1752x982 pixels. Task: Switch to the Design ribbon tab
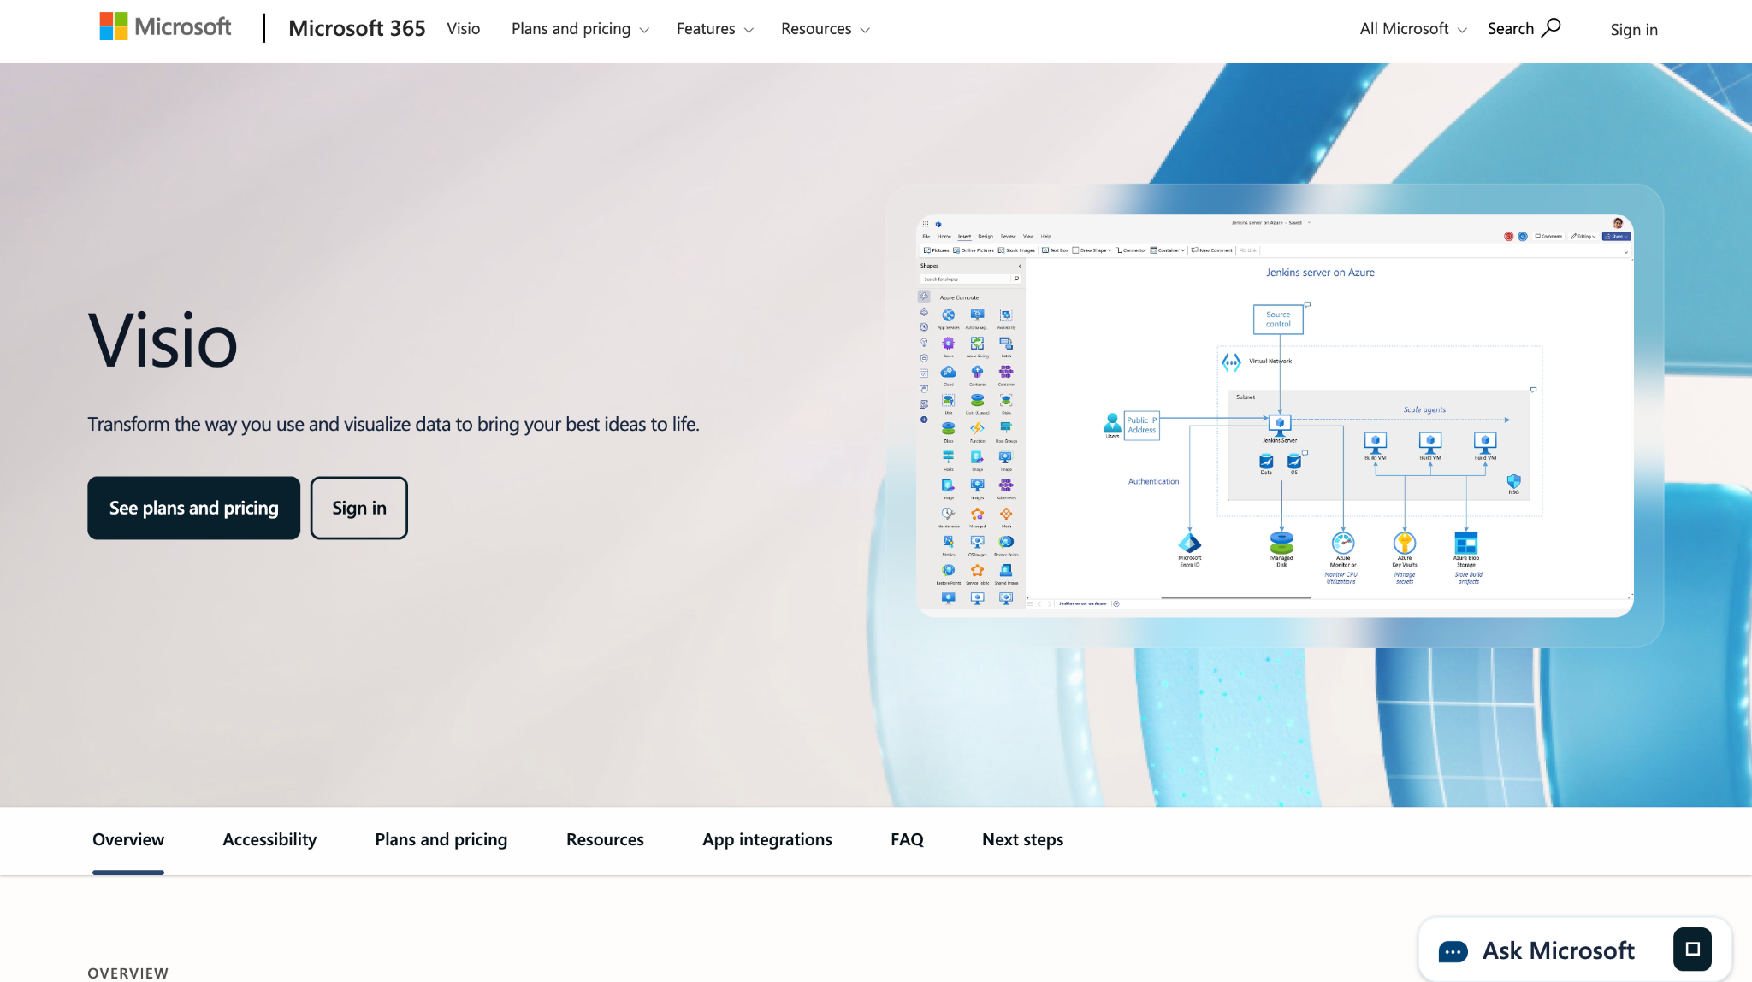pyautogui.click(x=986, y=237)
